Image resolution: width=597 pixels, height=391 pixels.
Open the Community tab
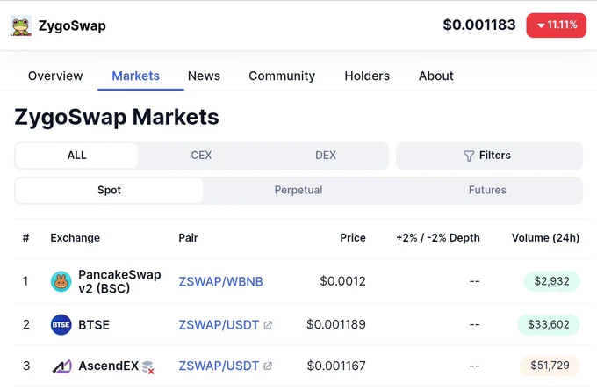pos(282,76)
